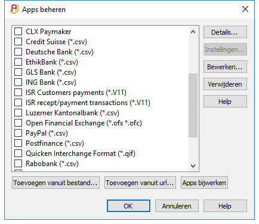Viewport: 259px width, 224px height.
Task: Close the Apps beheren dialog
Action: [245, 9]
